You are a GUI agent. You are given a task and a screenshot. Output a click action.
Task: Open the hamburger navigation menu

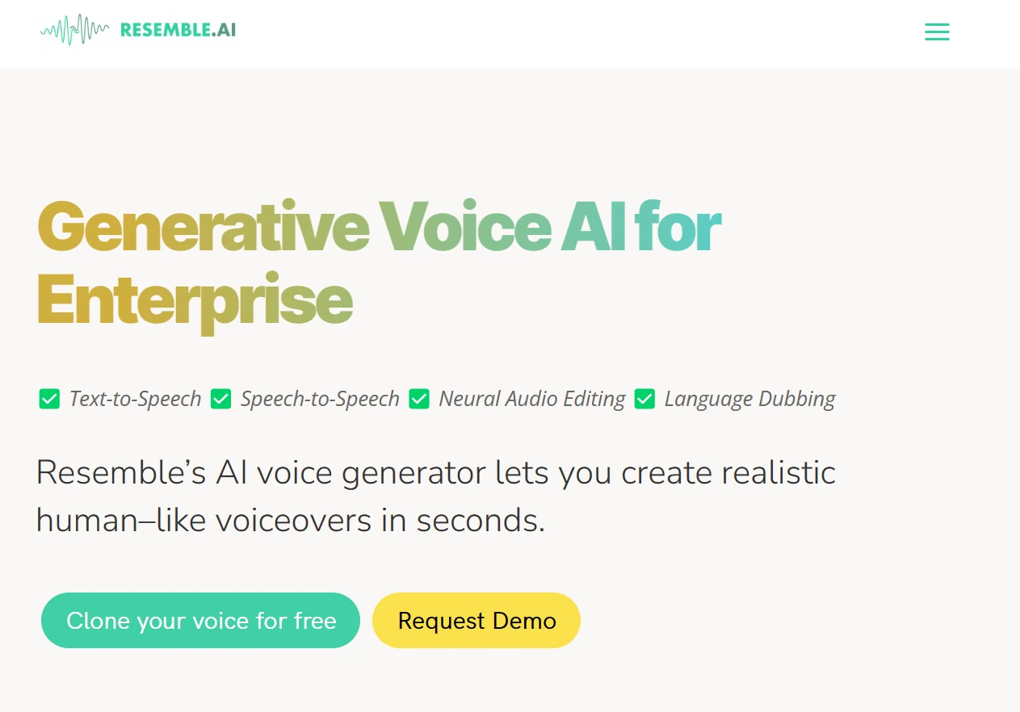click(937, 32)
